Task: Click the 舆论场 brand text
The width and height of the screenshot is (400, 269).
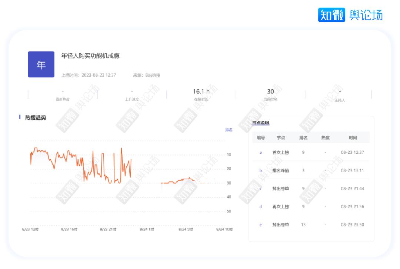Action: (x=366, y=15)
